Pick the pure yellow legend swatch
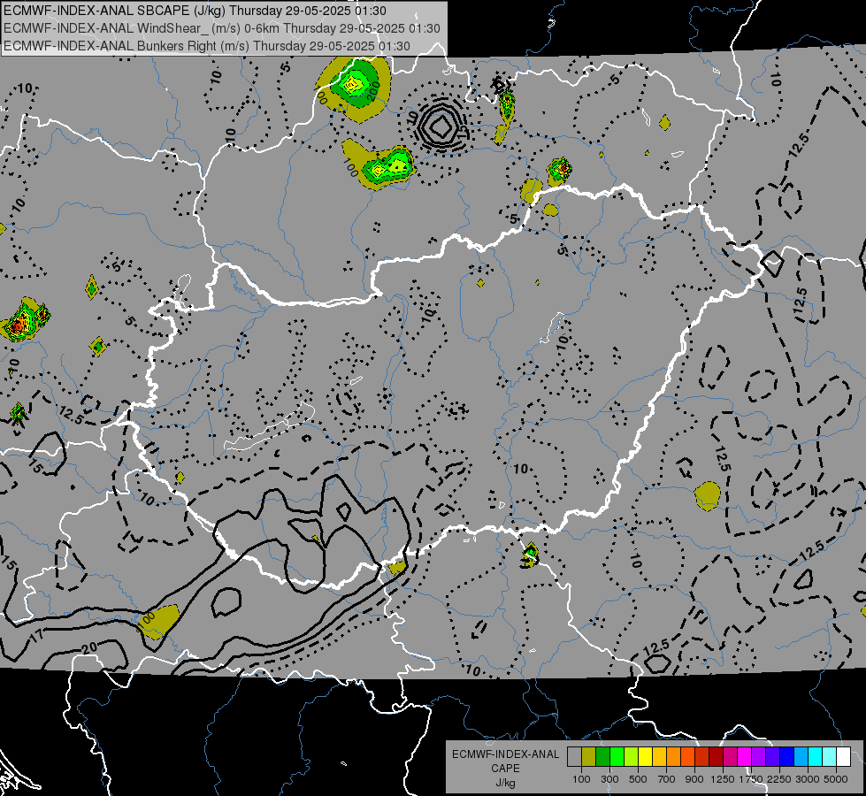Viewport: 866px width, 796px height. pos(645,756)
